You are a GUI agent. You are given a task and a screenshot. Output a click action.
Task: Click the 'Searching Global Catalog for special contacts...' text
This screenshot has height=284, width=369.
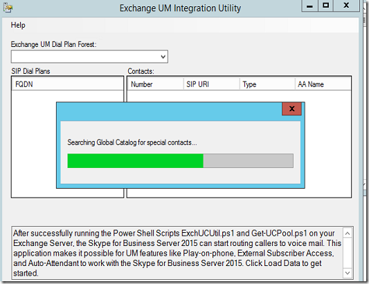coord(132,142)
